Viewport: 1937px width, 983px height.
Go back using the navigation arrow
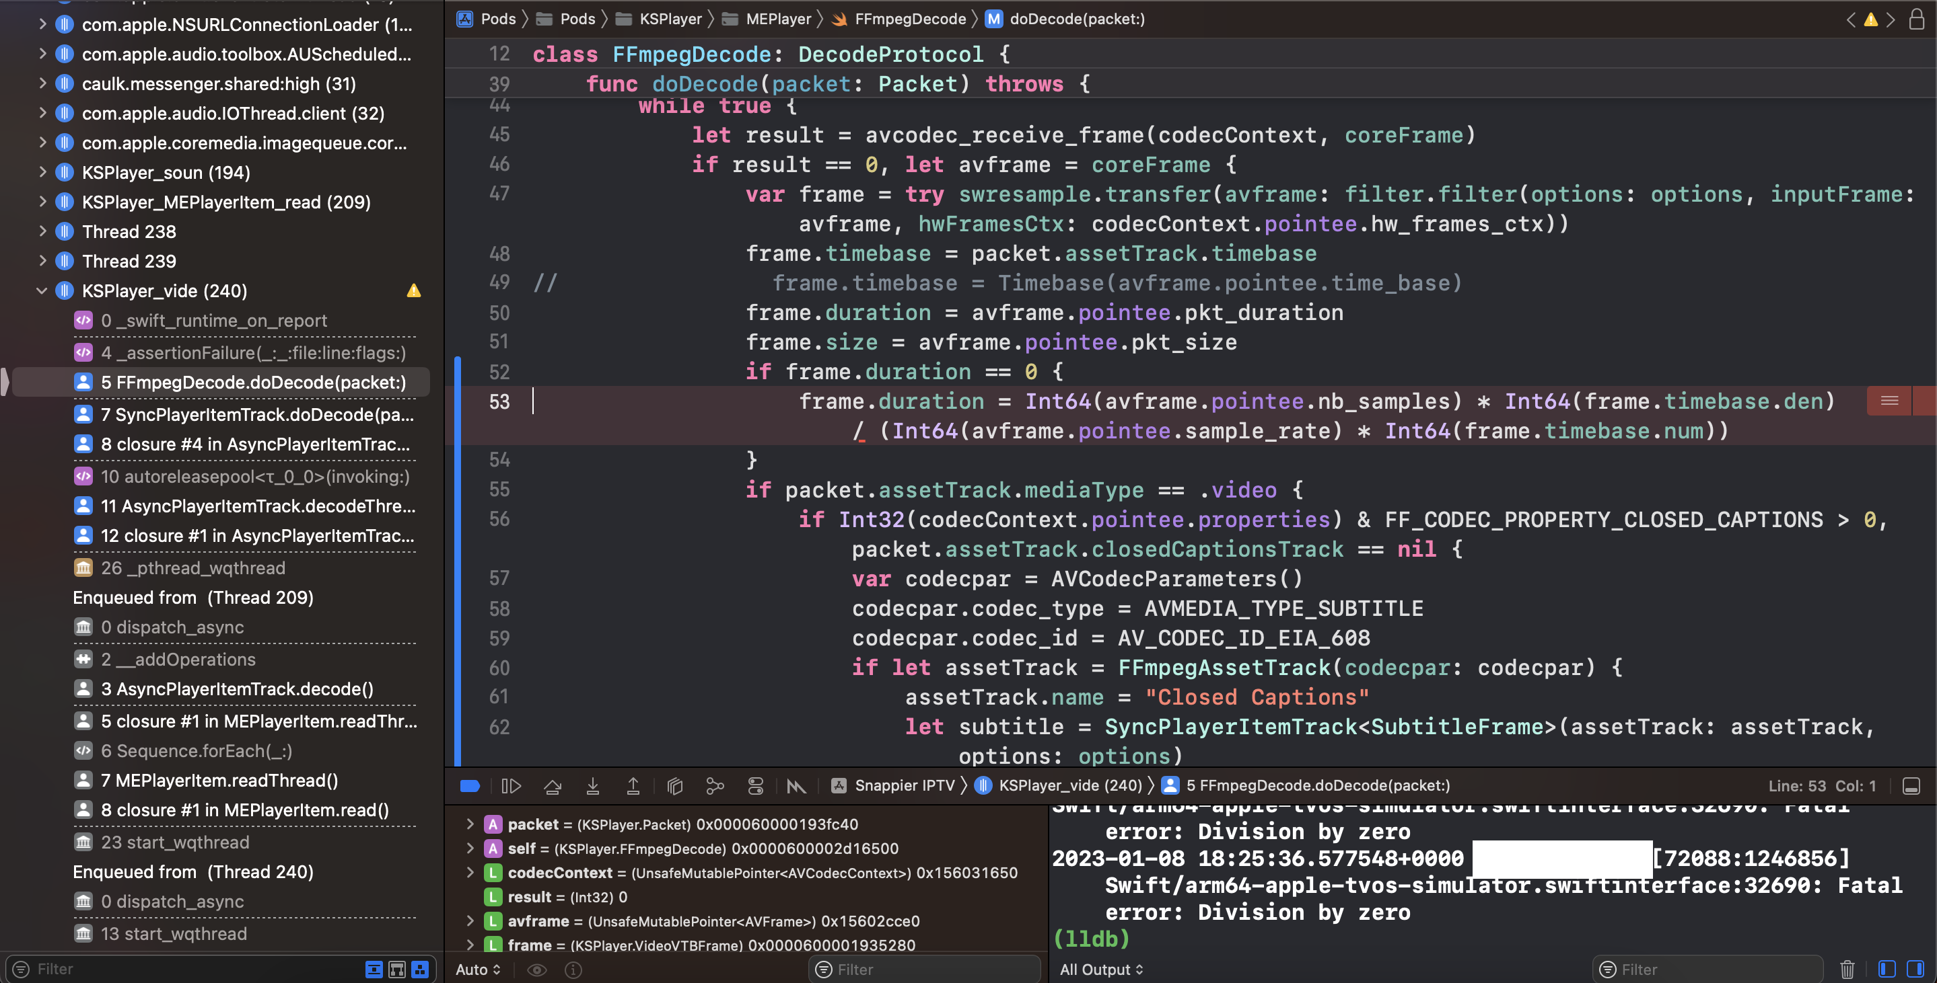click(x=1852, y=19)
